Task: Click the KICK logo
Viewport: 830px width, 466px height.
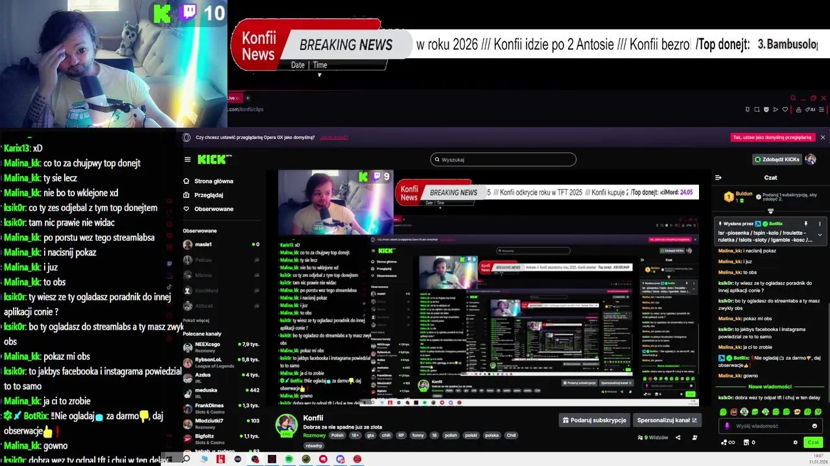Action: click(x=215, y=159)
